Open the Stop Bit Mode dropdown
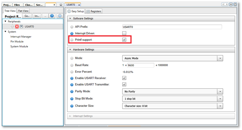This screenshot has height=130, width=242. pos(220,99)
